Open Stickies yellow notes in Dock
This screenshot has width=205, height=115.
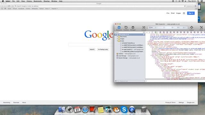(x=101, y=110)
